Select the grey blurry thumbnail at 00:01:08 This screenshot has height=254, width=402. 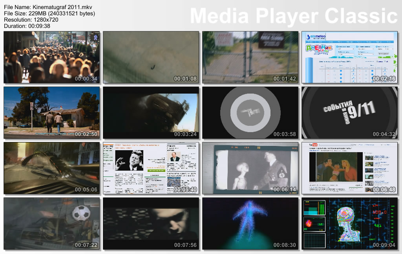coord(151,57)
